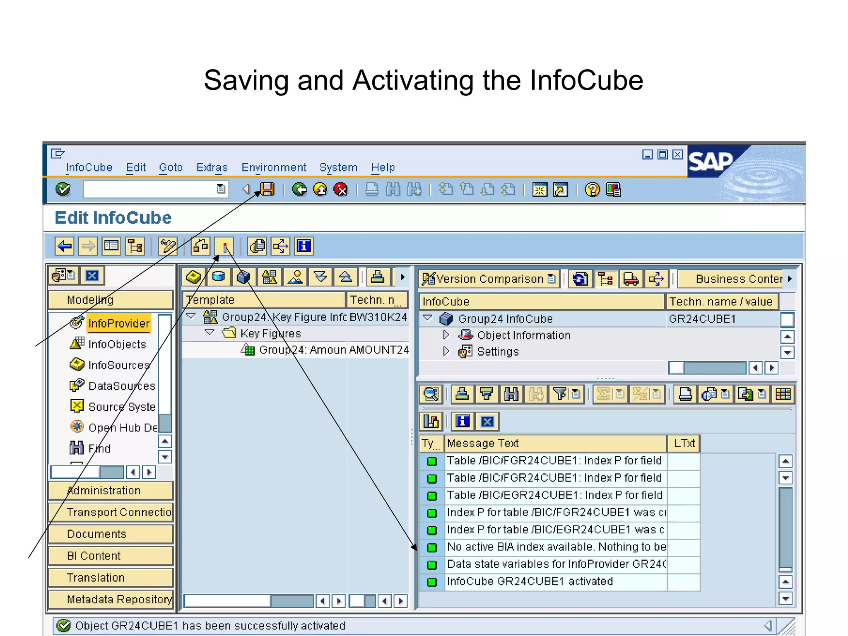848x636 pixels.
Task: Click the yellow Exit up-arrow icon
Action: (320, 190)
